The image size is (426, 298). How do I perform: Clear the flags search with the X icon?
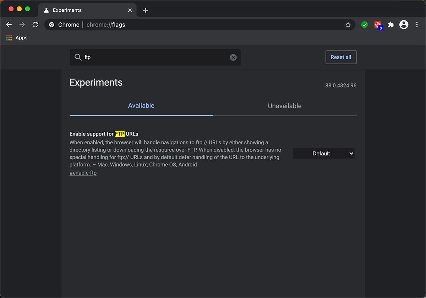(233, 57)
